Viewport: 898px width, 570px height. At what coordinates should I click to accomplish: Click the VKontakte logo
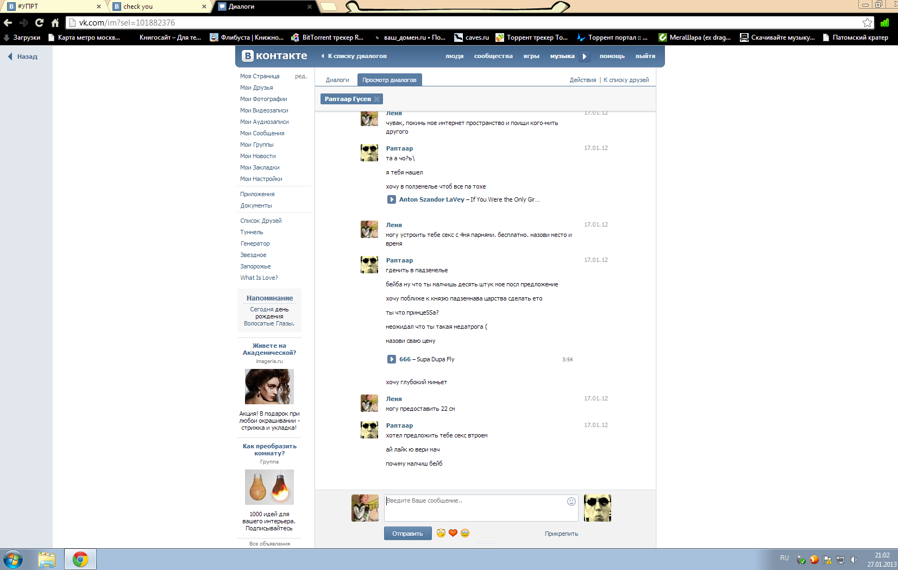point(274,56)
